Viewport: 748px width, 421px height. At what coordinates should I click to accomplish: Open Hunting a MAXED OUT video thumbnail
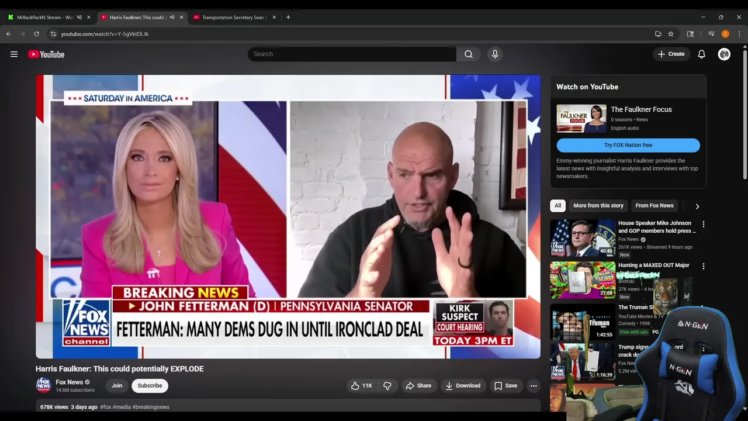(583, 280)
